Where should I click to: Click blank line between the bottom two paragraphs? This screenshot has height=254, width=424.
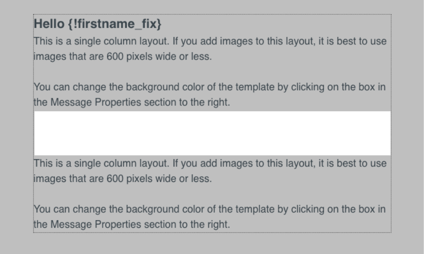pyautogui.click(x=212, y=194)
